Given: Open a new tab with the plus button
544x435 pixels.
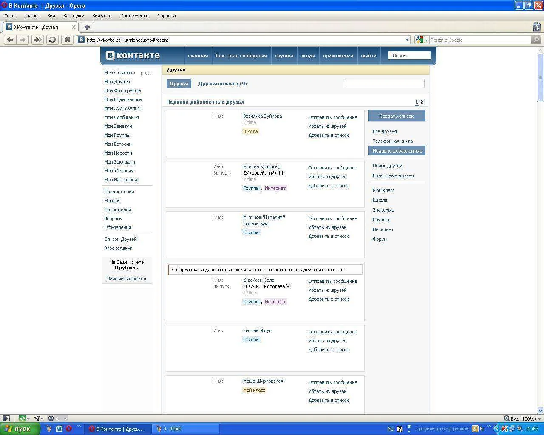Looking at the screenshot, I should pos(87,27).
